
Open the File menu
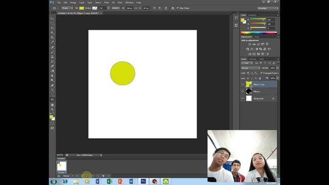tap(59, 3)
